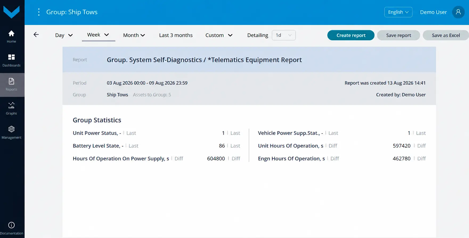Click the Group: Ship Tows title

pos(72,12)
